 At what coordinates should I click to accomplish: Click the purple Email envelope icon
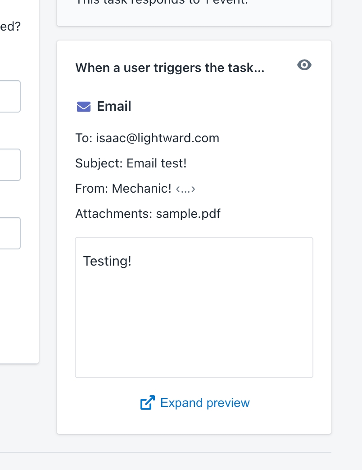[x=84, y=106]
